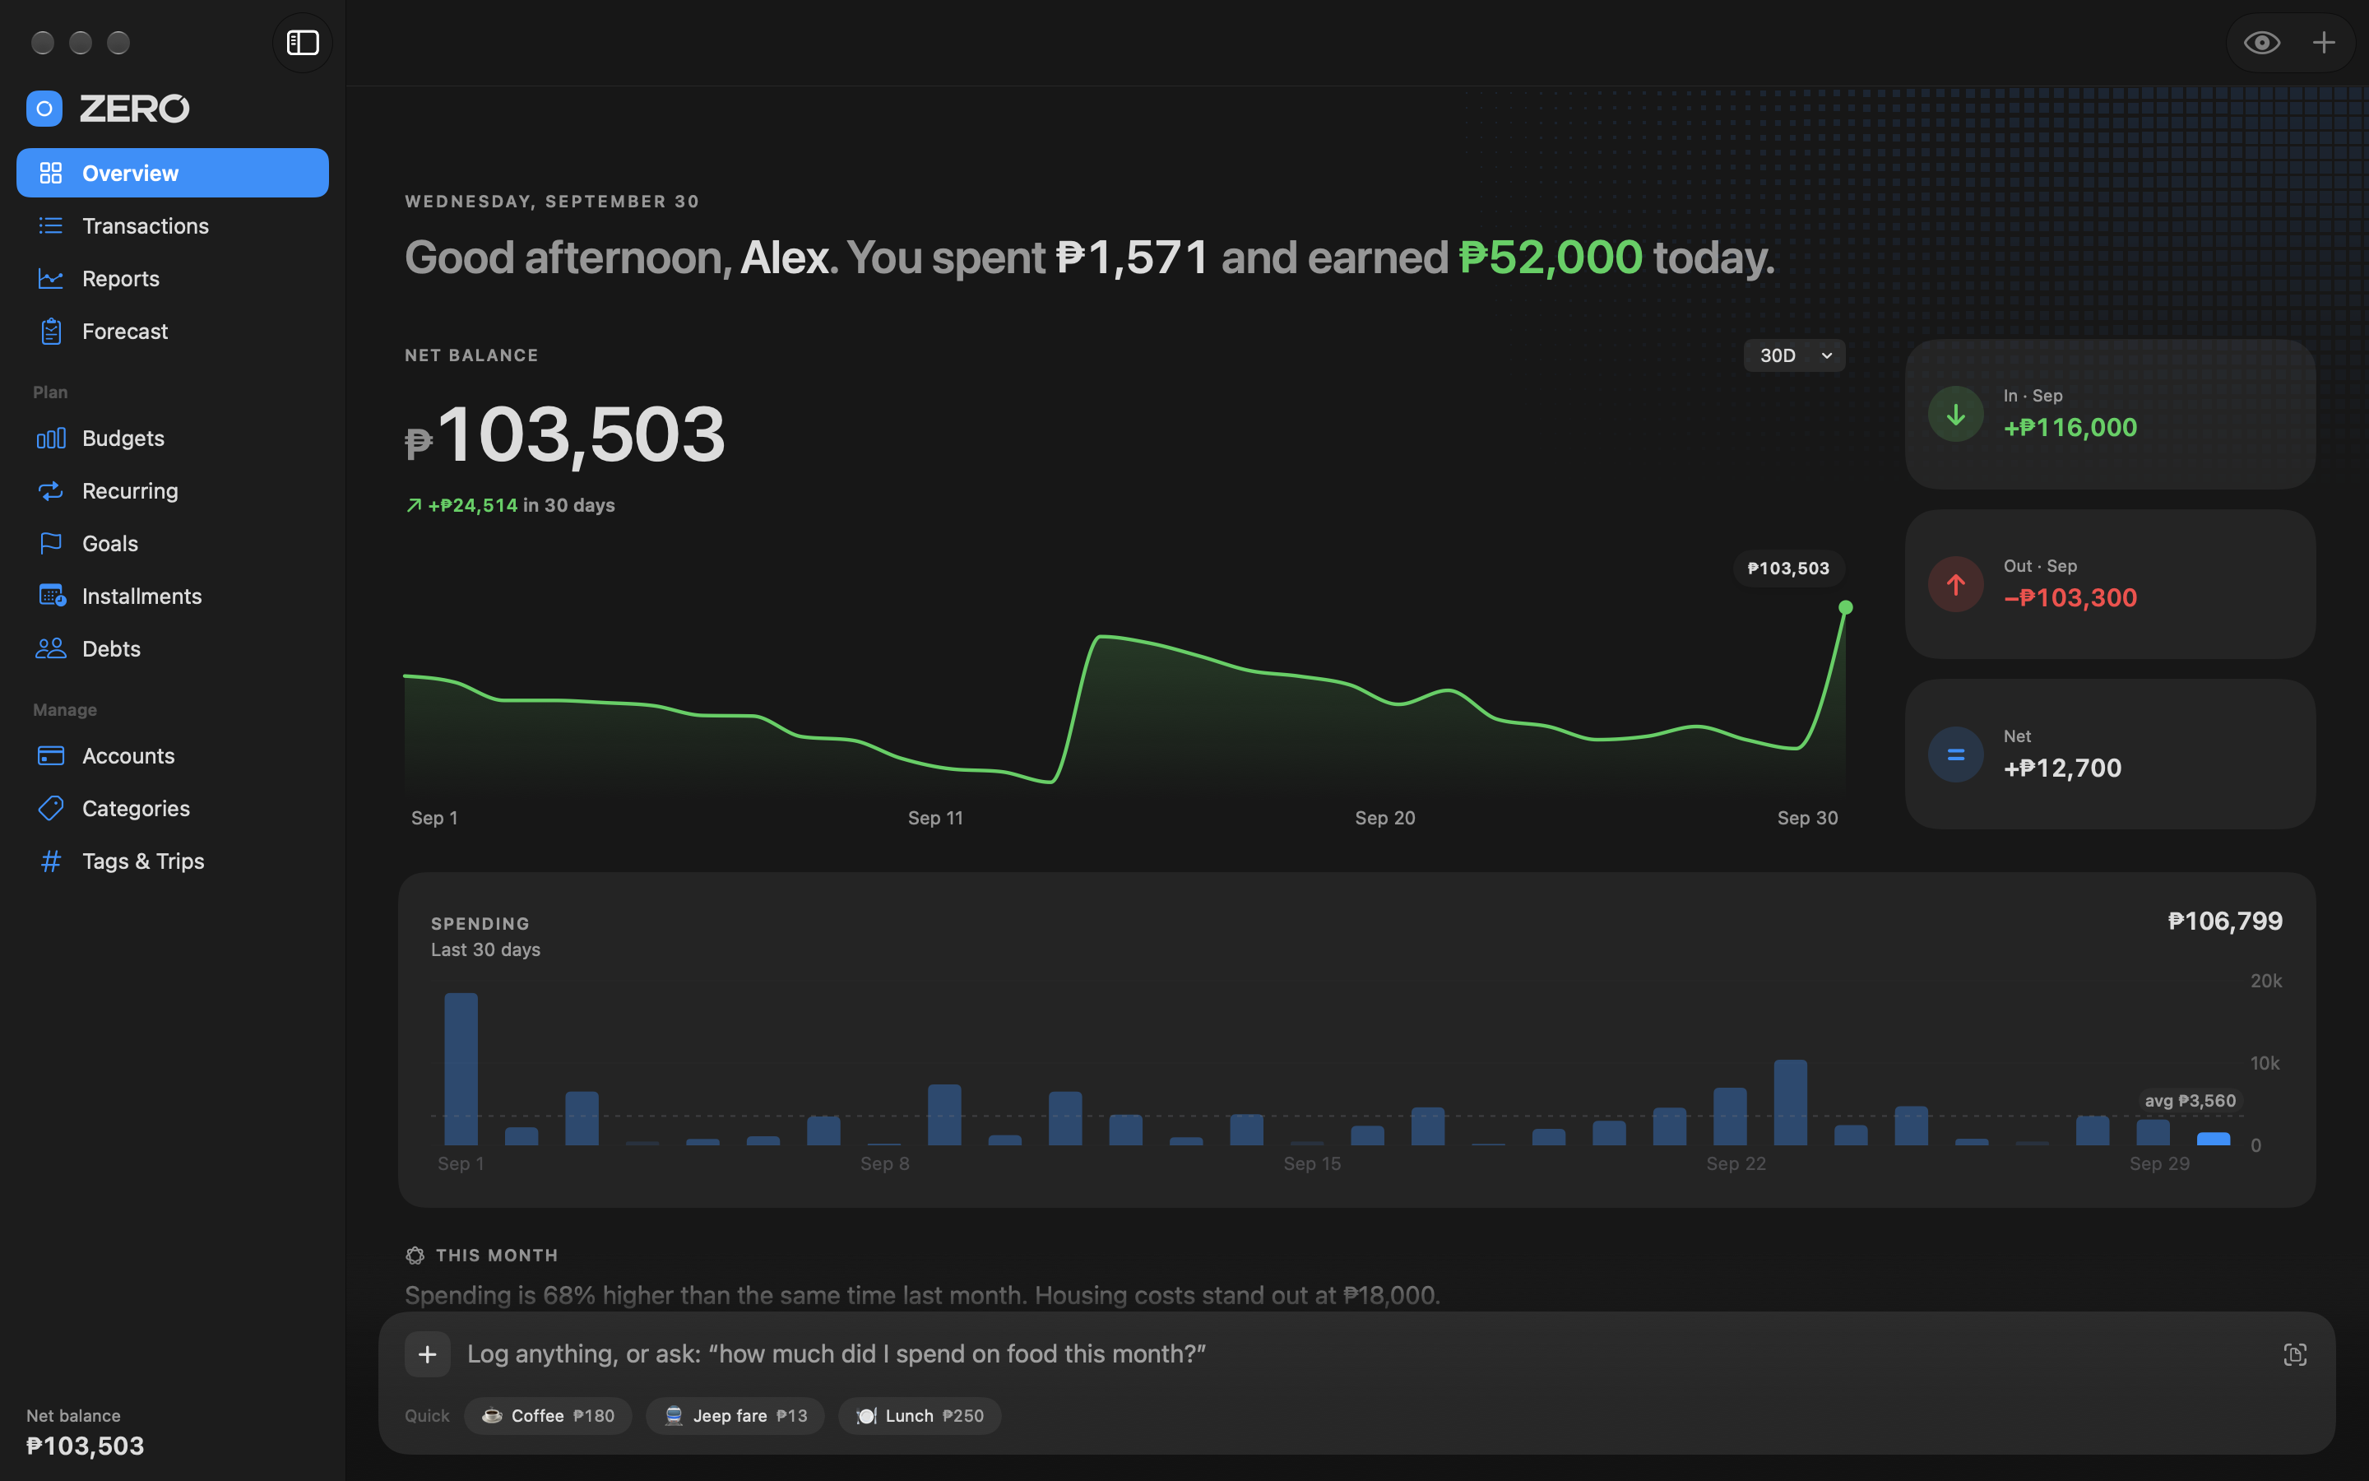
Task: Click the ZERO app logo icon
Action: pos(44,109)
